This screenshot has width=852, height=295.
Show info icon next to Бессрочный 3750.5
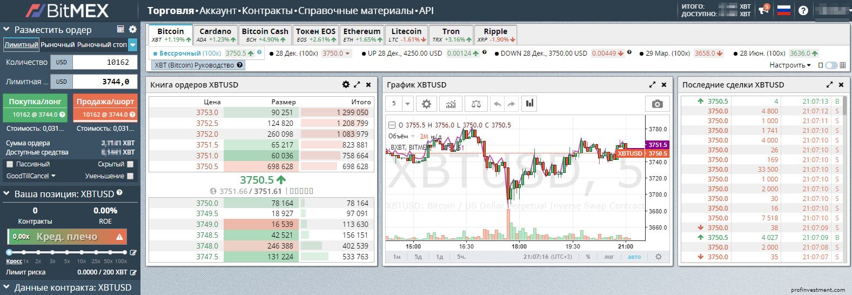260,52
